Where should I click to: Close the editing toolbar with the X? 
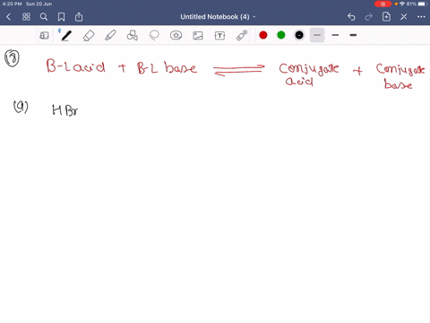[x=404, y=17]
